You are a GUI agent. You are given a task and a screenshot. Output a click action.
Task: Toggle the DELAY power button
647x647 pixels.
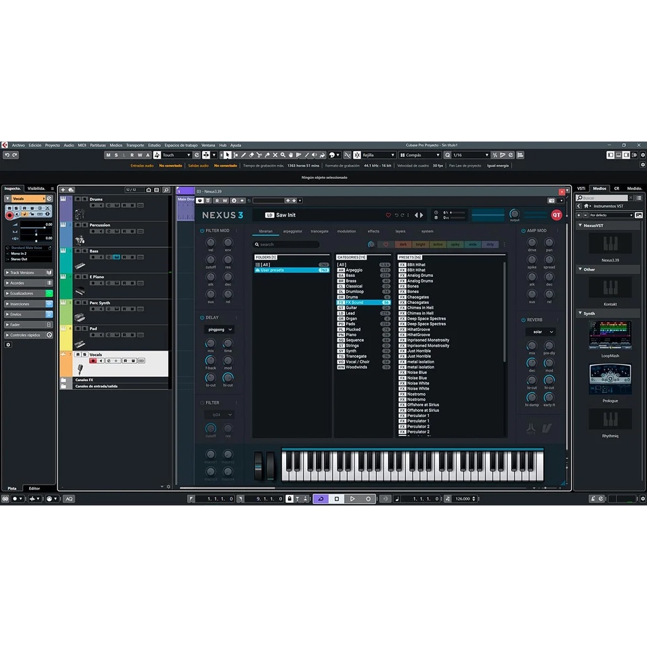(202, 317)
